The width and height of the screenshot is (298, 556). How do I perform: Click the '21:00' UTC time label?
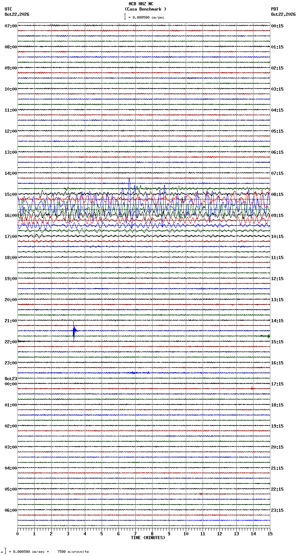[11, 321]
